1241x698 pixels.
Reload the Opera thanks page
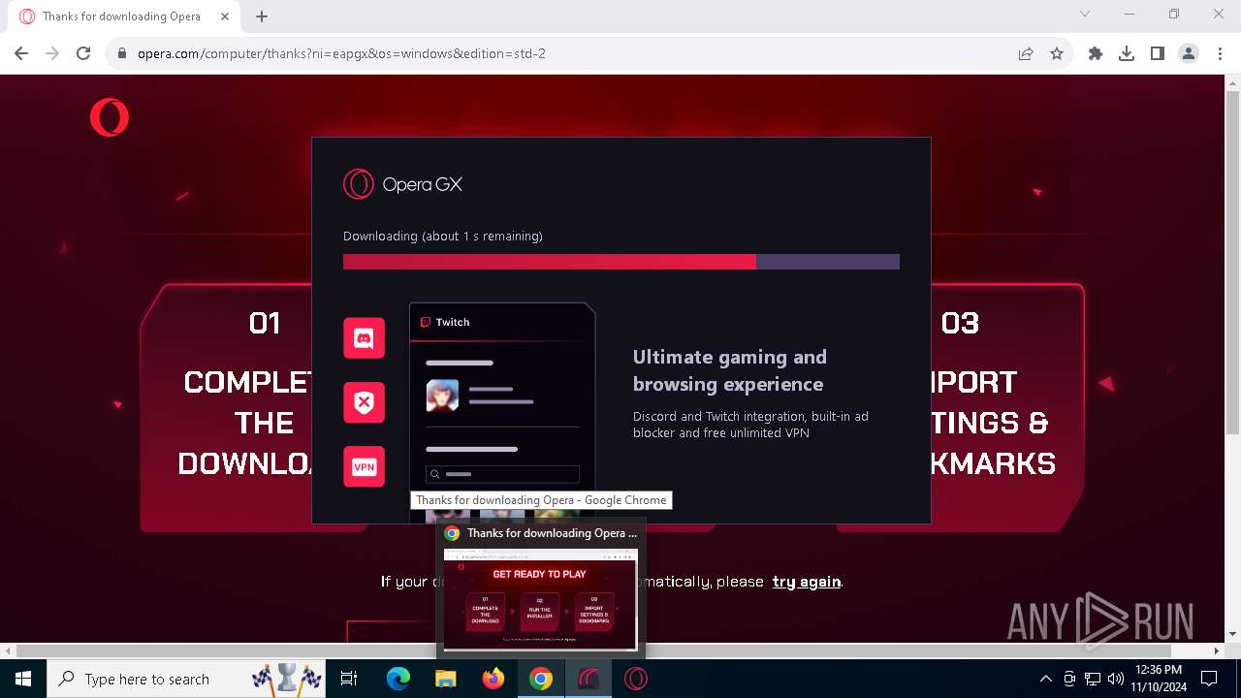[x=83, y=53]
